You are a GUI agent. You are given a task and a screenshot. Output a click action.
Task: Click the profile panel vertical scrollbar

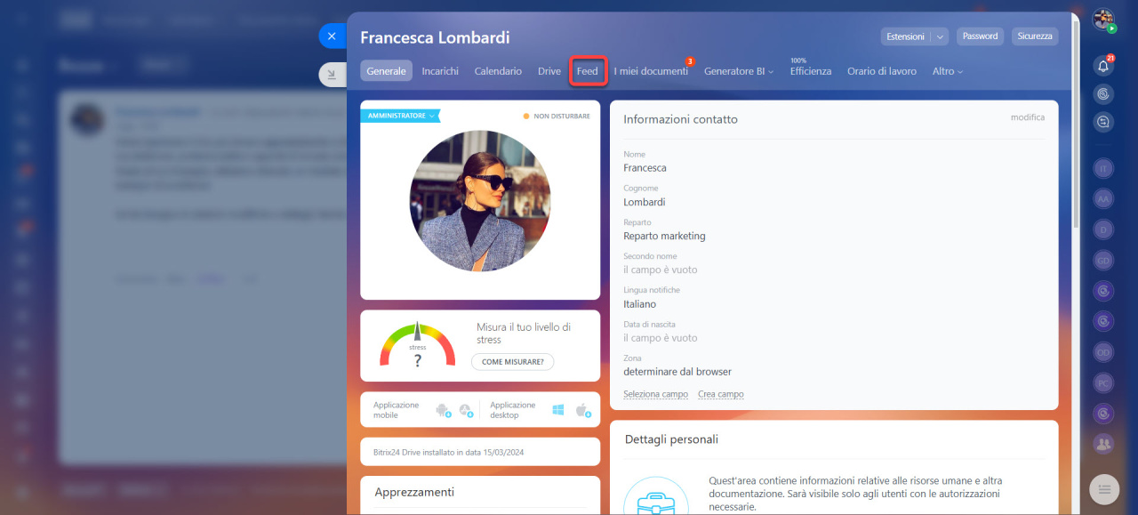click(x=1077, y=125)
